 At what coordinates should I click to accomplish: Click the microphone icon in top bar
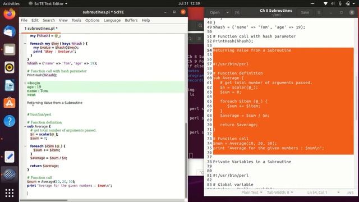tap(340, 3)
